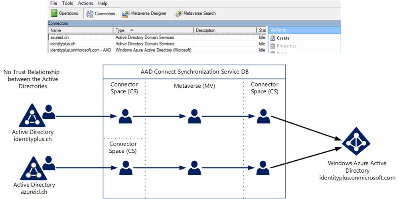Click the Idle status of azureid.ch
399x199 pixels.
(262, 37)
